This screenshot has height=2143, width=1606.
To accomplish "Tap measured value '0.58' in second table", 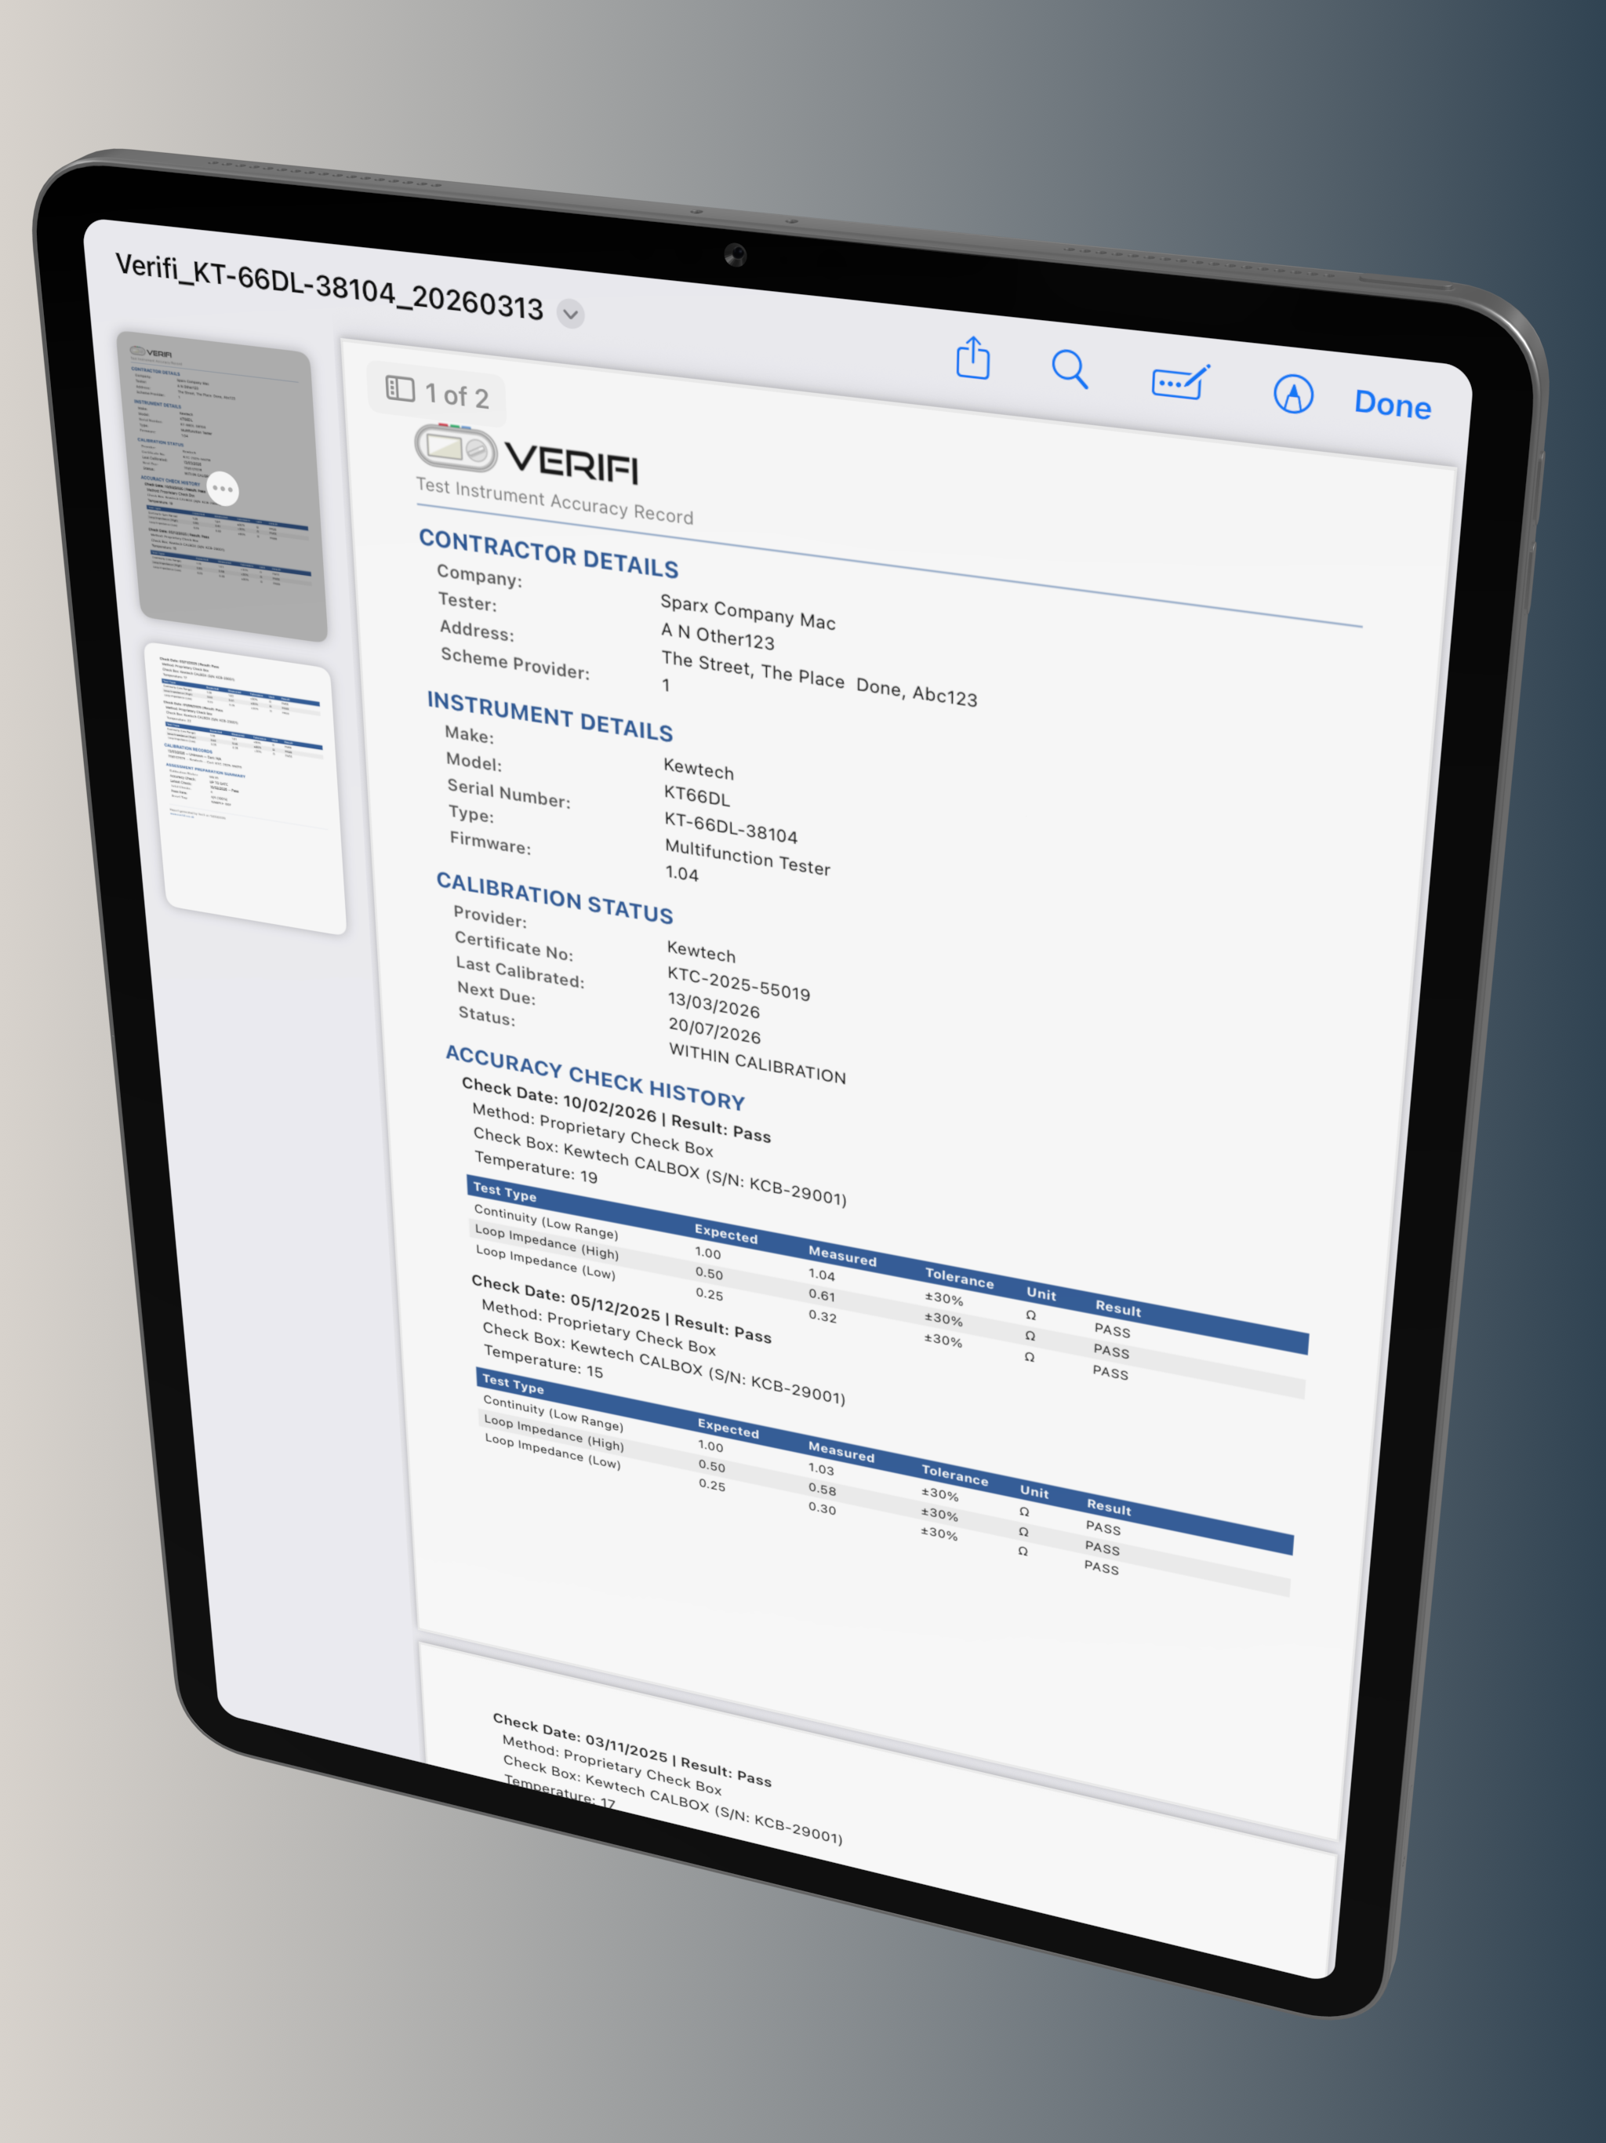I will coord(821,1488).
